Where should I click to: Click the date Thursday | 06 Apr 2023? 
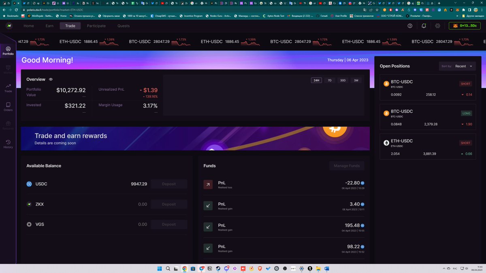point(347,60)
